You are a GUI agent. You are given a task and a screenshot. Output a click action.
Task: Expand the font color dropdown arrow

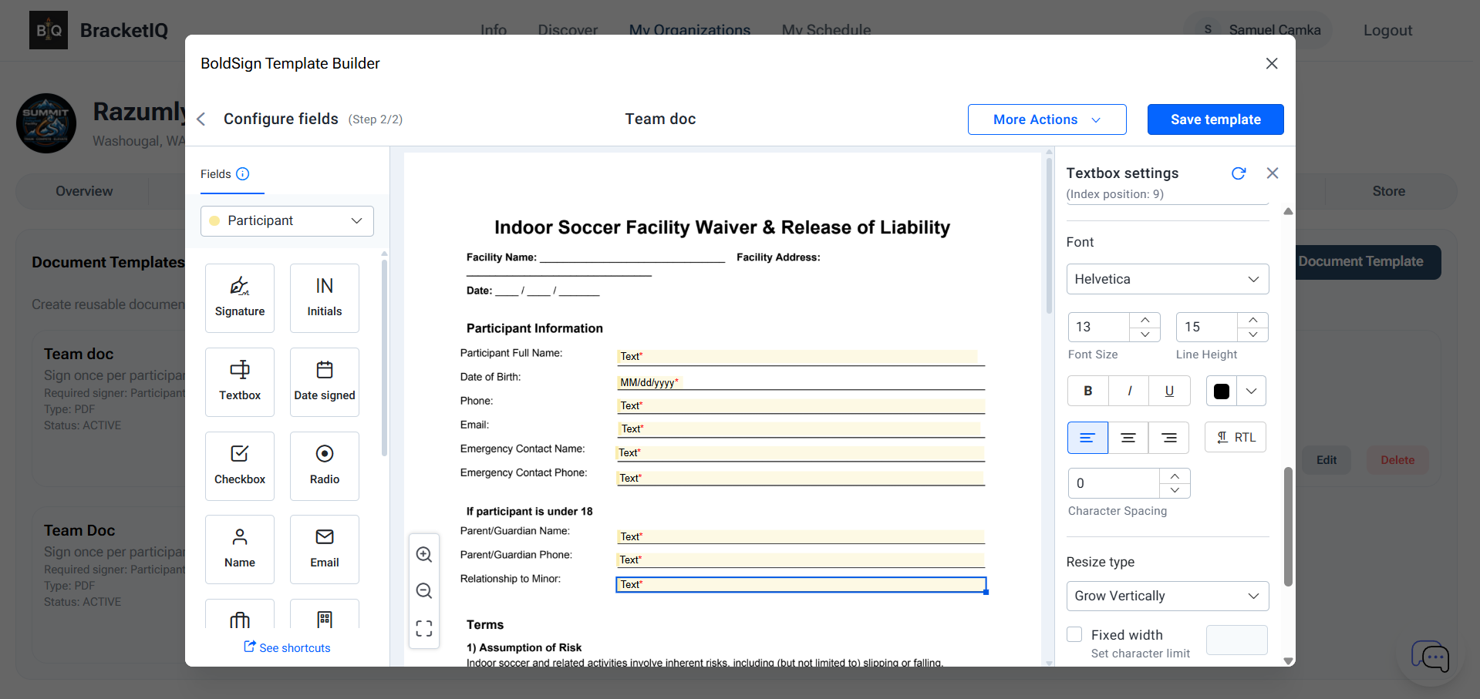click(1252, 391)
